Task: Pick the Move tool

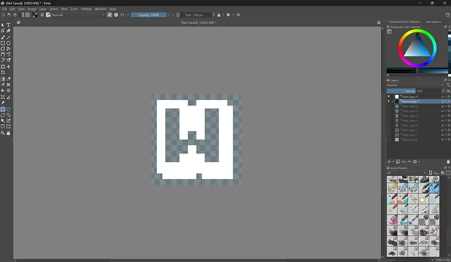Action: pyautogui.click(x=8, y=67)
